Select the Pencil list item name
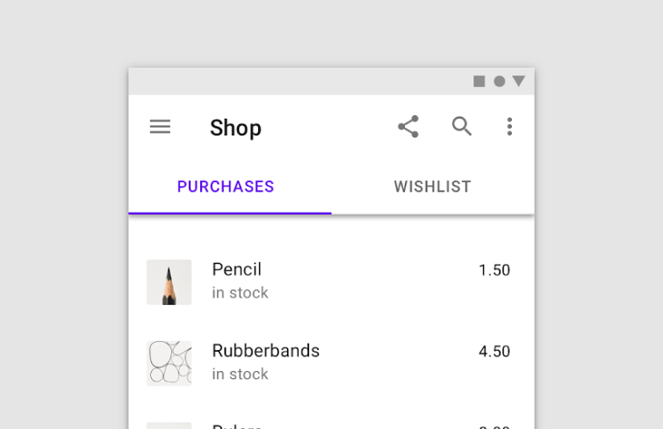 237,269
